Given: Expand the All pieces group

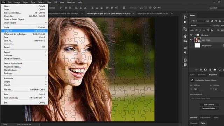Looking at the screenshot, I should [195, 35].
